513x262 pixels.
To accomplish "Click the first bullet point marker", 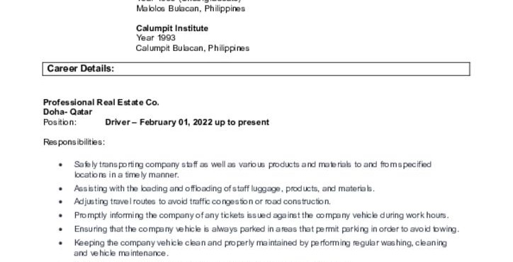I will click(x=60, y=165).
